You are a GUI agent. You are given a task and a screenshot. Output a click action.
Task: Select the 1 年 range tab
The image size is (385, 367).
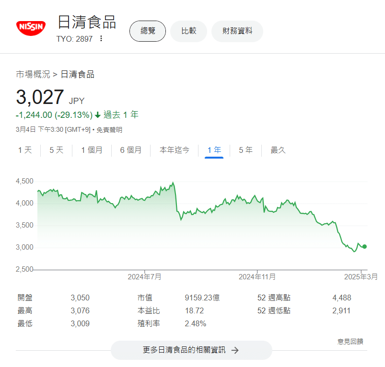click(x=214, y=150)
